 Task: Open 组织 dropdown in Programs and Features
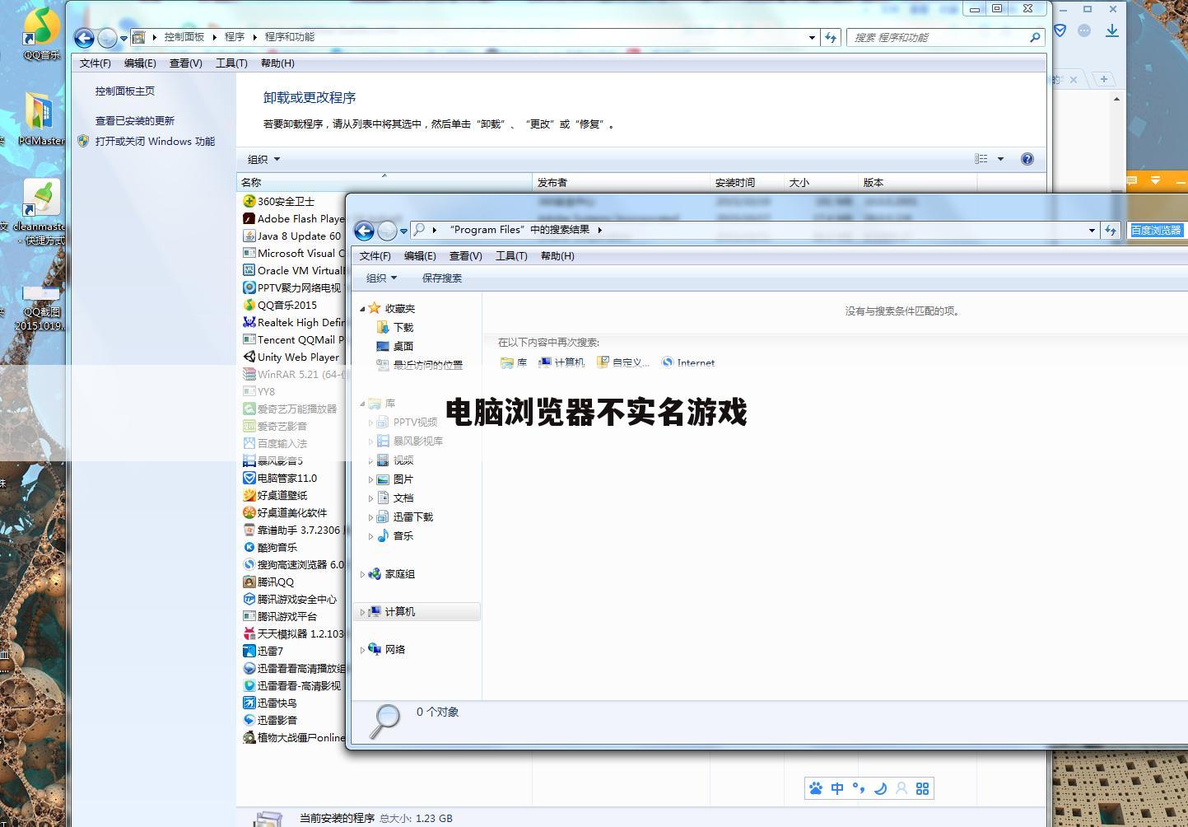coord(264,159)
